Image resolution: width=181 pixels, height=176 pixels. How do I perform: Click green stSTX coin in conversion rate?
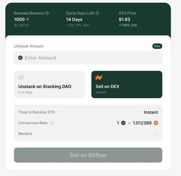(x=123, y=123)
